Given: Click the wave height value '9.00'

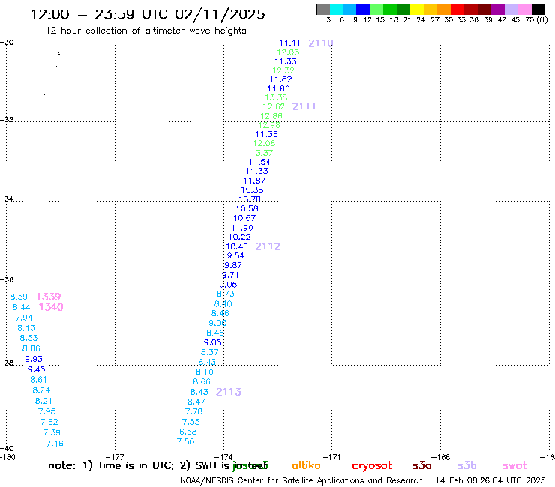Looking at the screenshot, I should (217, 323).
